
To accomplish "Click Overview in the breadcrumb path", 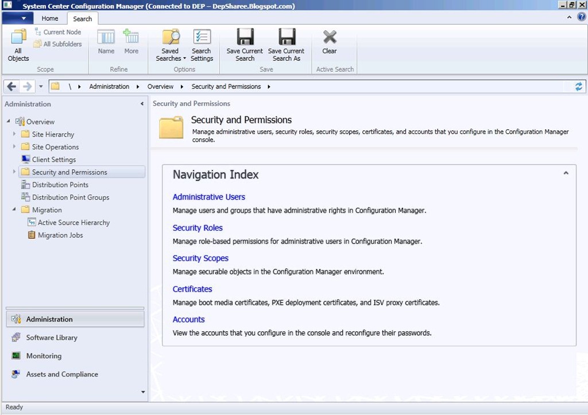I will 161,87.
